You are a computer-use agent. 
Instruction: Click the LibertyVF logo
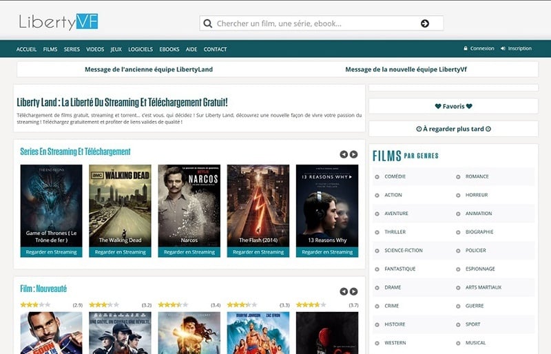click(x=59, y=22)
